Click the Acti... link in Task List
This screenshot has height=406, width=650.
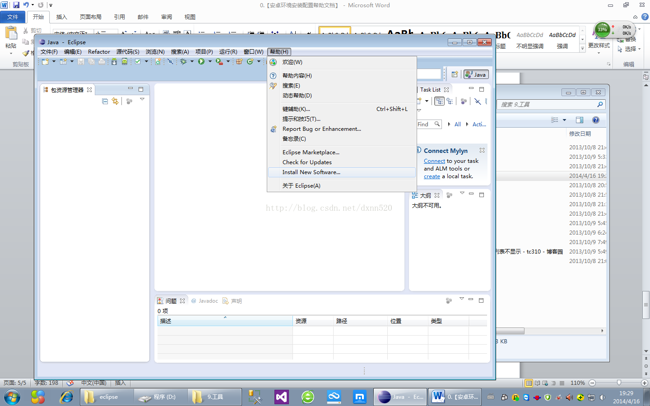(479, 124)
